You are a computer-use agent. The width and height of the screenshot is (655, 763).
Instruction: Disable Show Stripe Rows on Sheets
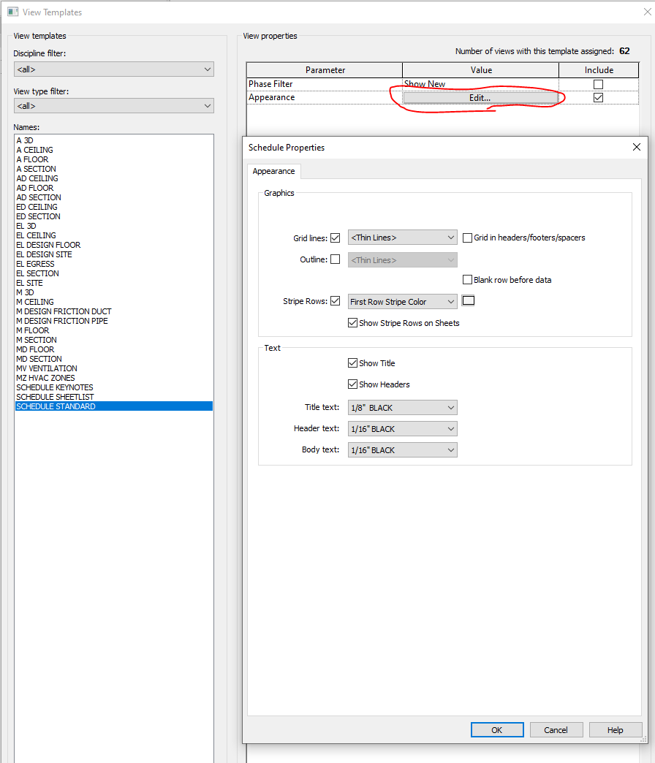pyautogui.click(x=353, y=323)
